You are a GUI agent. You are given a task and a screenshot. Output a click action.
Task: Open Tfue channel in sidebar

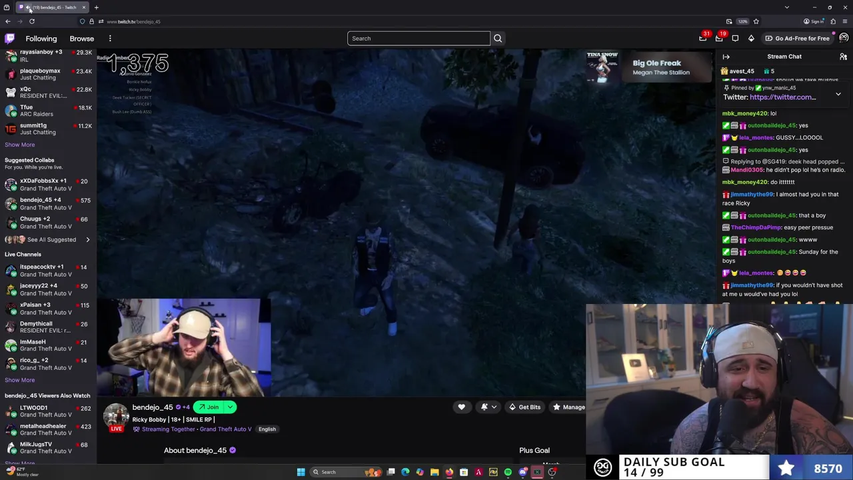(48, 111)
